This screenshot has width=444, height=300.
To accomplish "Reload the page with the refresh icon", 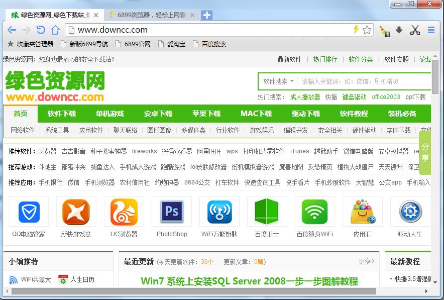I will 41,30.
